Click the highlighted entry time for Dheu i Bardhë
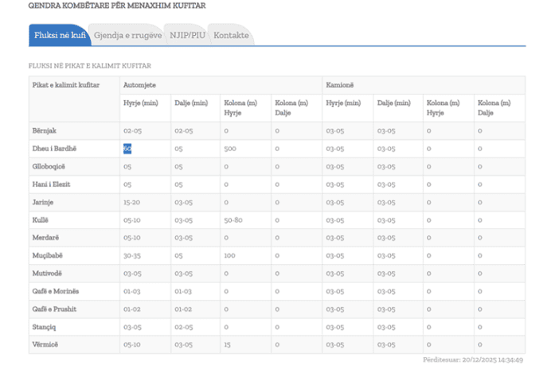 point(127,148)
